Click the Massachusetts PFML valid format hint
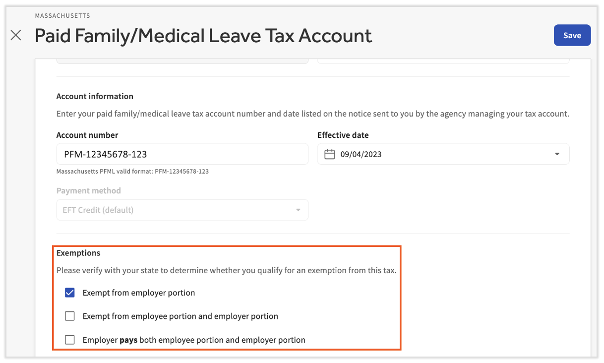The width and height of the screenshot is (604, 363). coord(132,172)
